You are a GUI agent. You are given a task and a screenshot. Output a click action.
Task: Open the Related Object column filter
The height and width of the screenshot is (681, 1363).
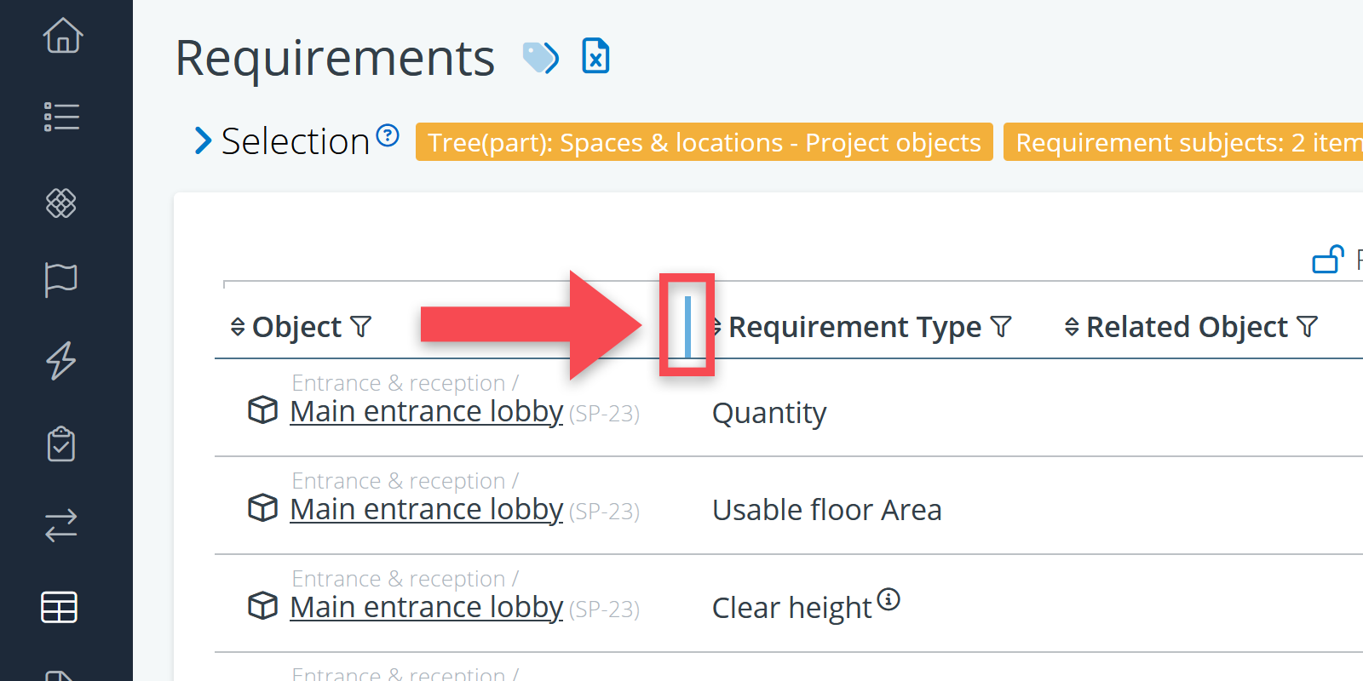tap(1308, 327)
